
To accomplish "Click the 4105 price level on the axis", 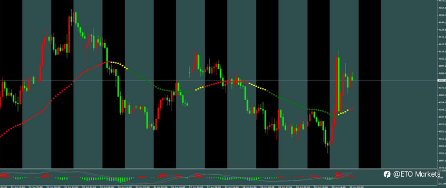I will (x=442, y=59).
